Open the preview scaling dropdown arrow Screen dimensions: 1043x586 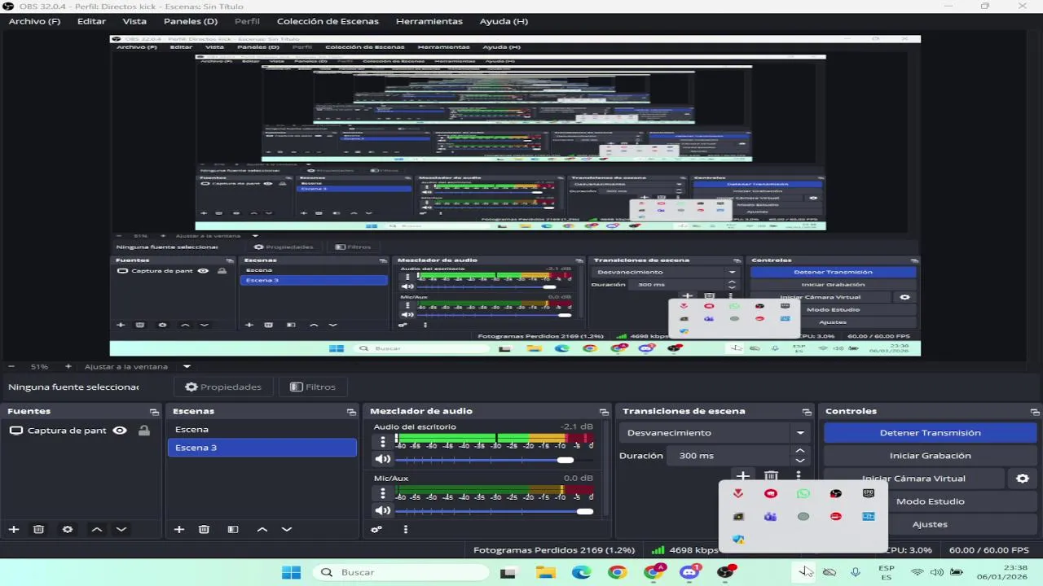pyautogui.click(x=187, y=366)
